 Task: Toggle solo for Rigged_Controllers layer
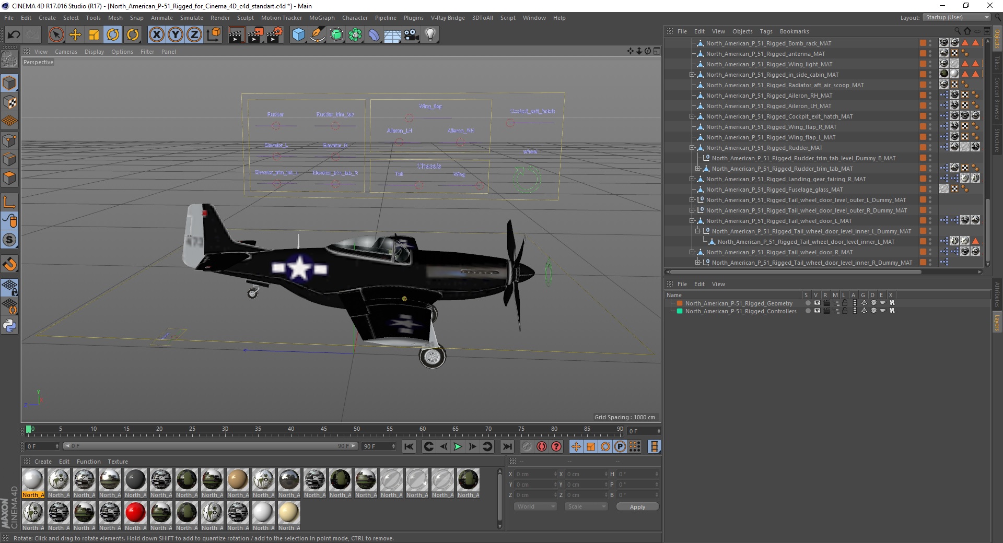[808, 311]
